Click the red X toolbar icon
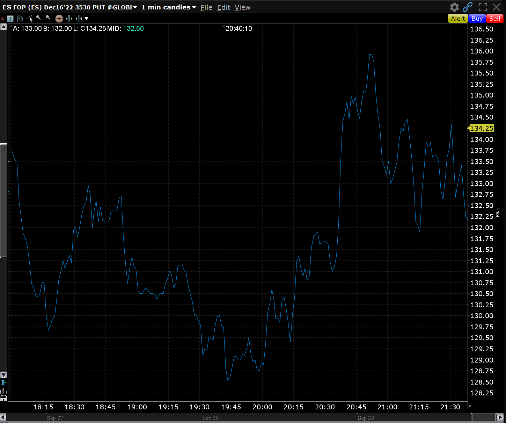This screenshot has width=506, height=423. 3,19
